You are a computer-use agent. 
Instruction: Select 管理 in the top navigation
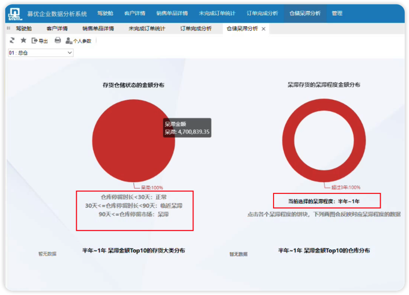tap(337, 13)
